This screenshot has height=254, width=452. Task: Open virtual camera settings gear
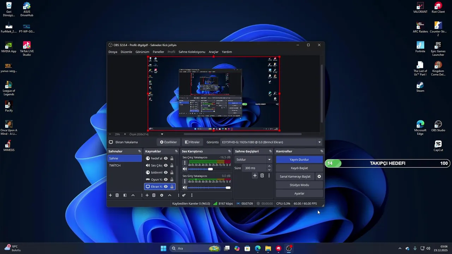(x=319, y=176)
